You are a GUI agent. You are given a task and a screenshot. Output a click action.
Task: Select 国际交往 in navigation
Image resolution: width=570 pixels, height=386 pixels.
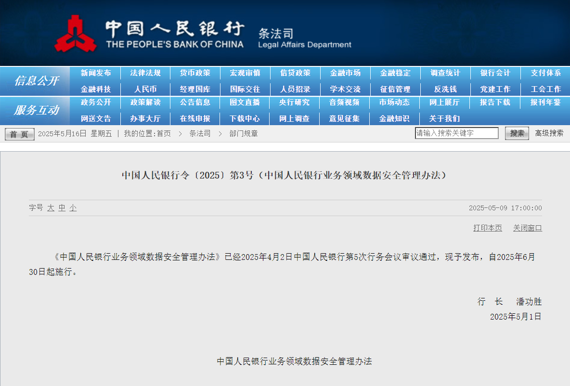pos(245,90)
